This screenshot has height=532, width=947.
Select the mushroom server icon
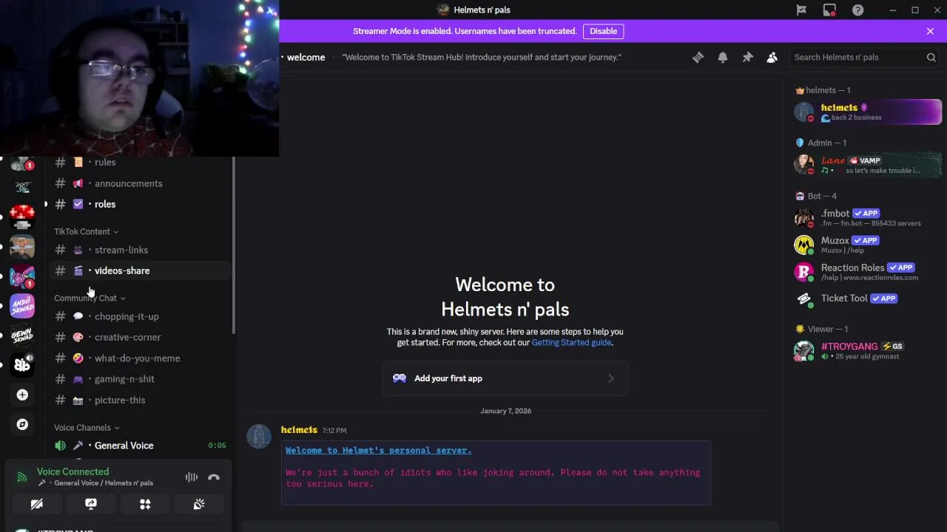(x=22, y=216)
